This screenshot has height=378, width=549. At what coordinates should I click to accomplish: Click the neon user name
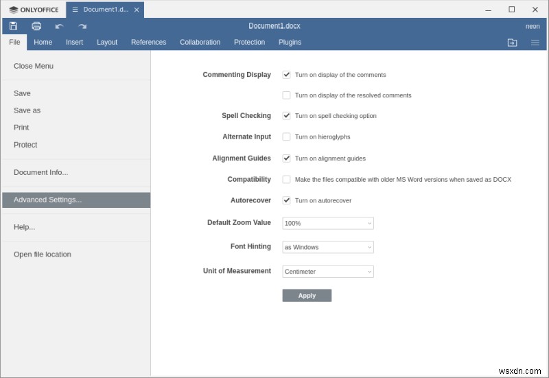533,26
